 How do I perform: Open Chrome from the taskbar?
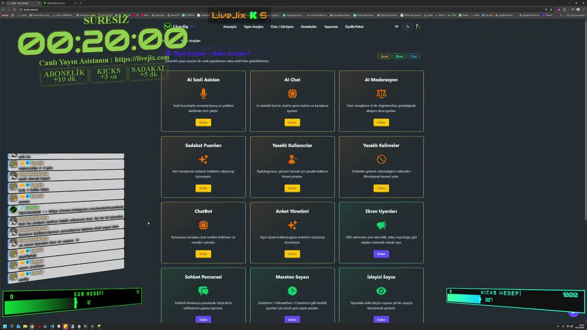32,326
